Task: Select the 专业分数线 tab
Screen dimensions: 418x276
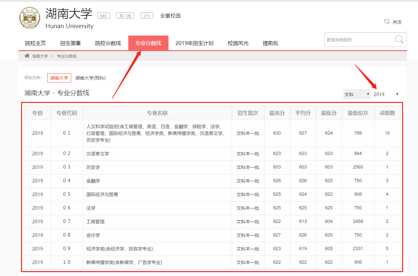Action: pyautogui.click(x=148, y=43)
